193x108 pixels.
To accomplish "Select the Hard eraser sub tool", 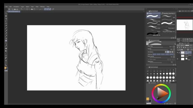I will click(153, 16).
